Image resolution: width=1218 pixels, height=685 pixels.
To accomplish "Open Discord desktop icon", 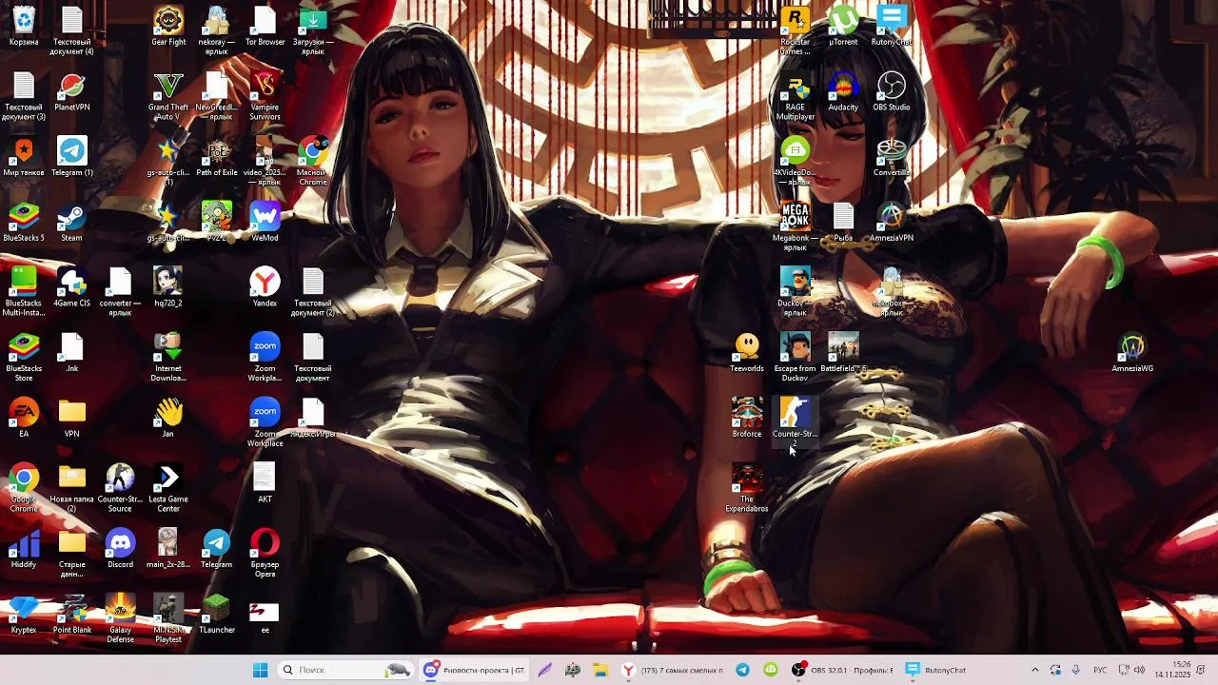I will 121,549.
